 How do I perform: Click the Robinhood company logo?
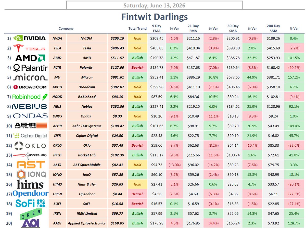(30, 97)
